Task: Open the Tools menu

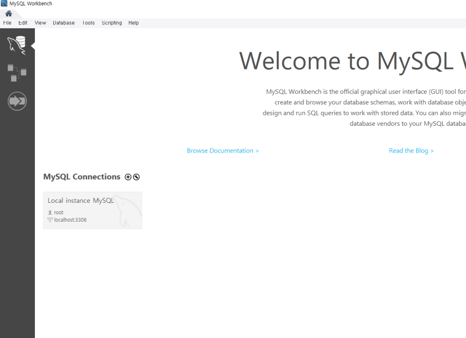Action: (89, 23)
